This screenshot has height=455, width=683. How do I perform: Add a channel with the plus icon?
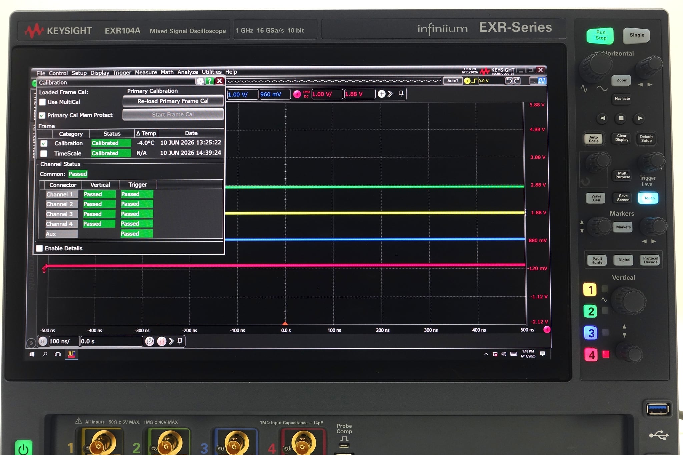click(381, 94)
